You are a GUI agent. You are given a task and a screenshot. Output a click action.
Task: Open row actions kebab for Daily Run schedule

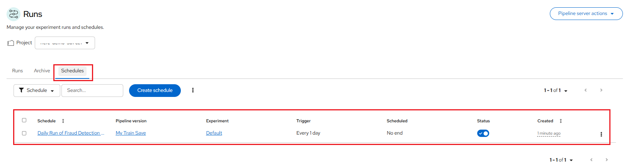tap(601, 134)
